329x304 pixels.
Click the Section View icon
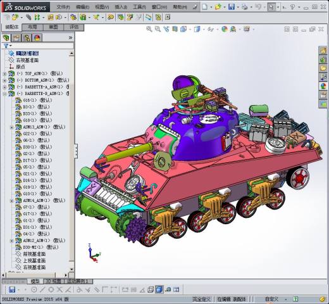click(x=175, y=29)
